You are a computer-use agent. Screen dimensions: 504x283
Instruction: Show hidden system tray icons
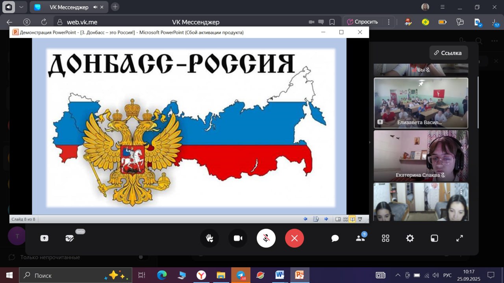(398, 275)
